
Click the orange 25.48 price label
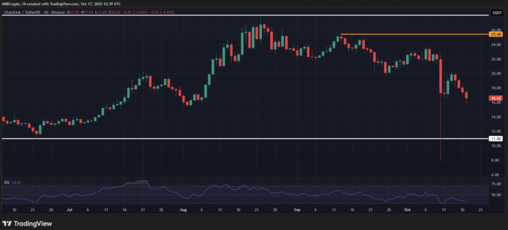click(x=495, y=34)
